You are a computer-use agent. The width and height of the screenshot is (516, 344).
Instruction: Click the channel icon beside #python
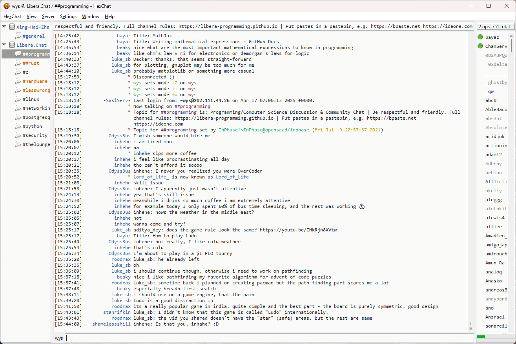coord(18,126)
